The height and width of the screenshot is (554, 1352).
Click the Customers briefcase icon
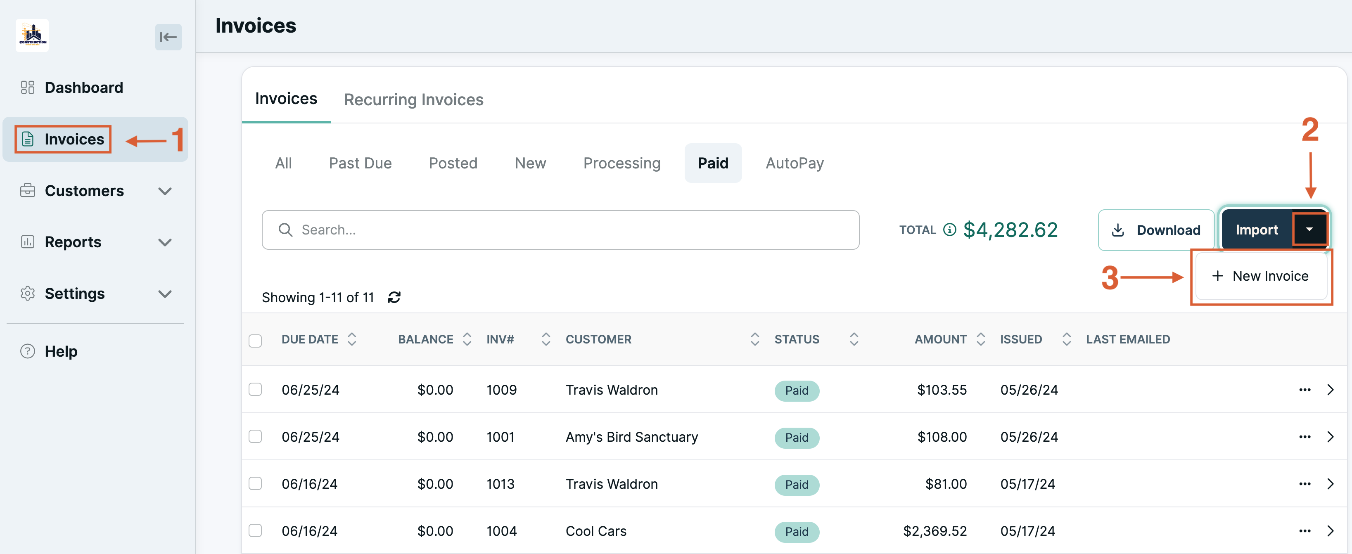(x=27, y=190)
